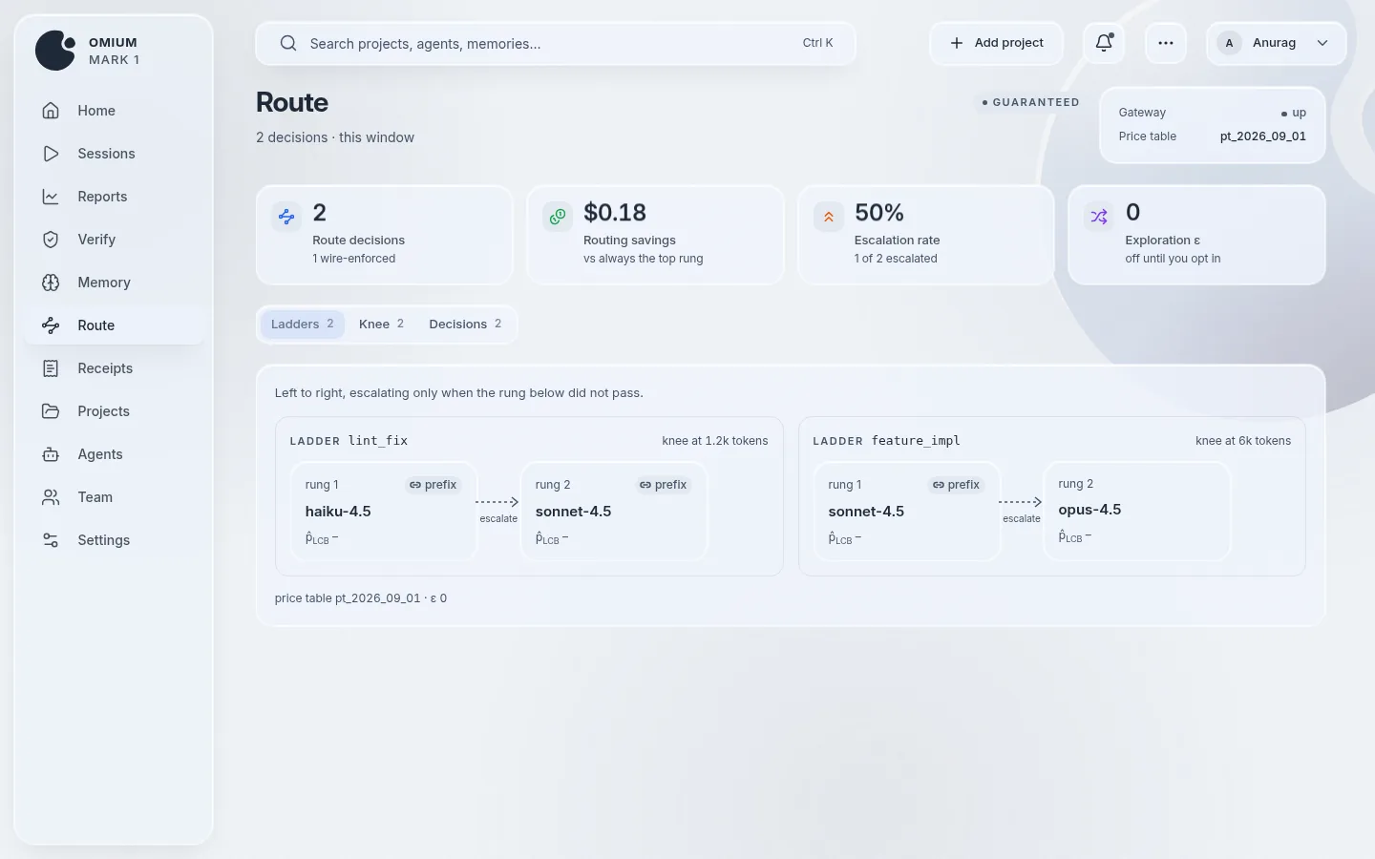Open Settings via its sliders icon
The height and width of the screenshot is (859, 1375).
51,540
